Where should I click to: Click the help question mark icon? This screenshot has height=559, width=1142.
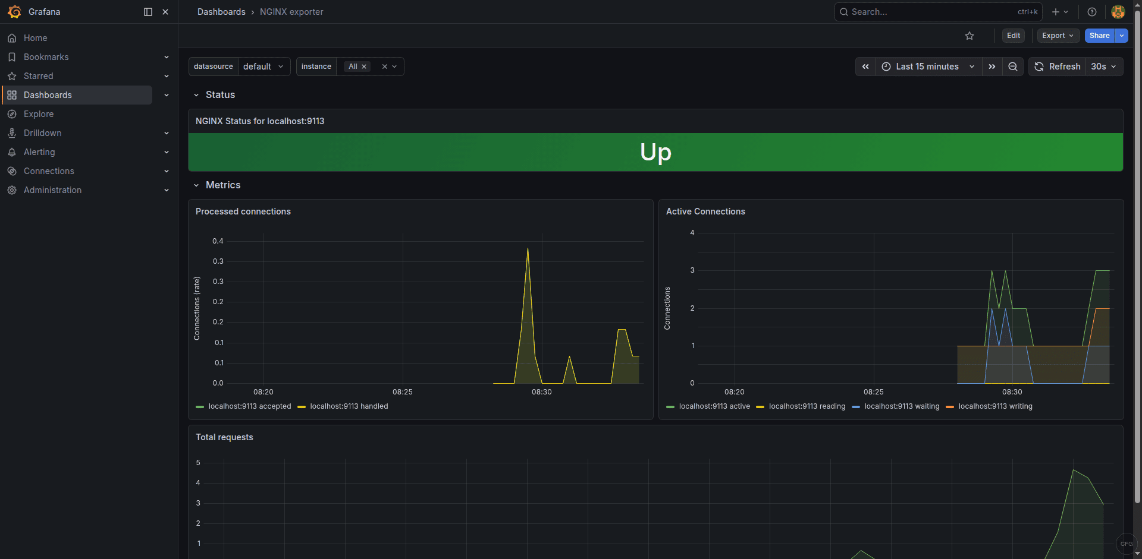[1092, 12]
